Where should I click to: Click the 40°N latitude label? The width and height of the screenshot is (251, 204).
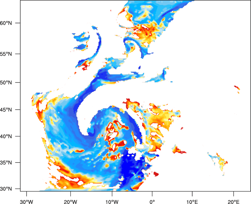(x=6, y=137)
